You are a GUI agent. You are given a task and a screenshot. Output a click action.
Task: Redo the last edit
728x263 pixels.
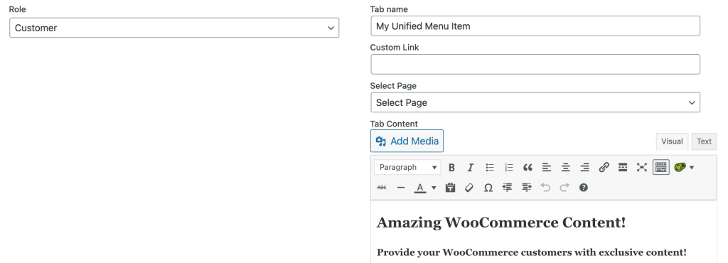(564, 188)
